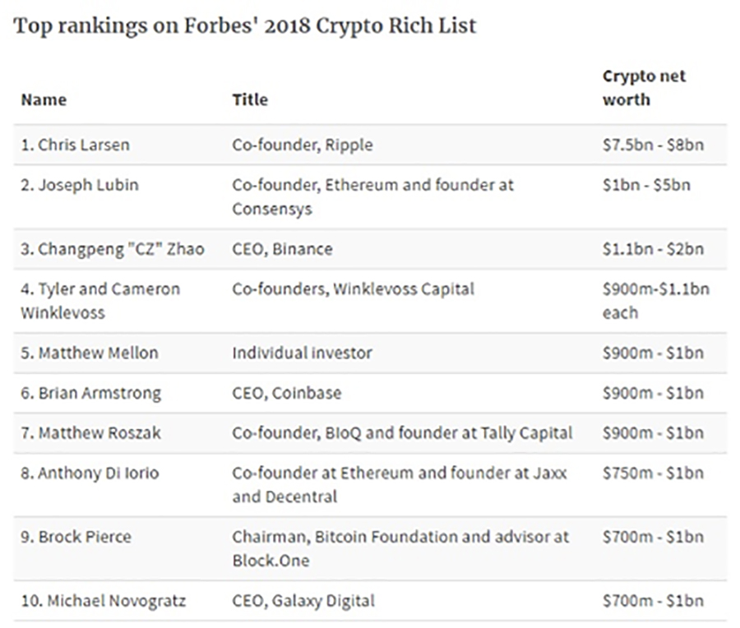Click the page heading about Forbes' Crypto Rich List

[245, 26]
